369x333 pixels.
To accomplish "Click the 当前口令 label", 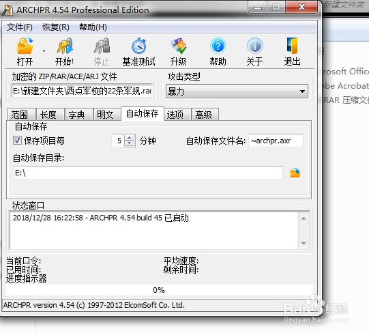I will point(23,261).
